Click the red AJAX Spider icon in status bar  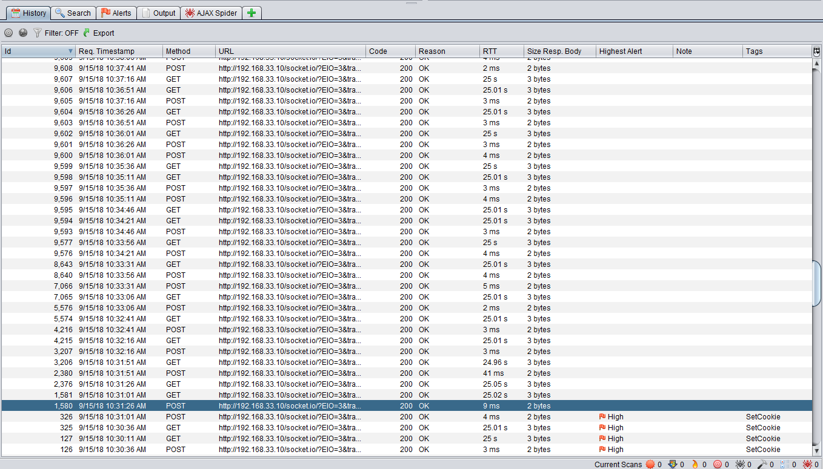pos(807,464)
